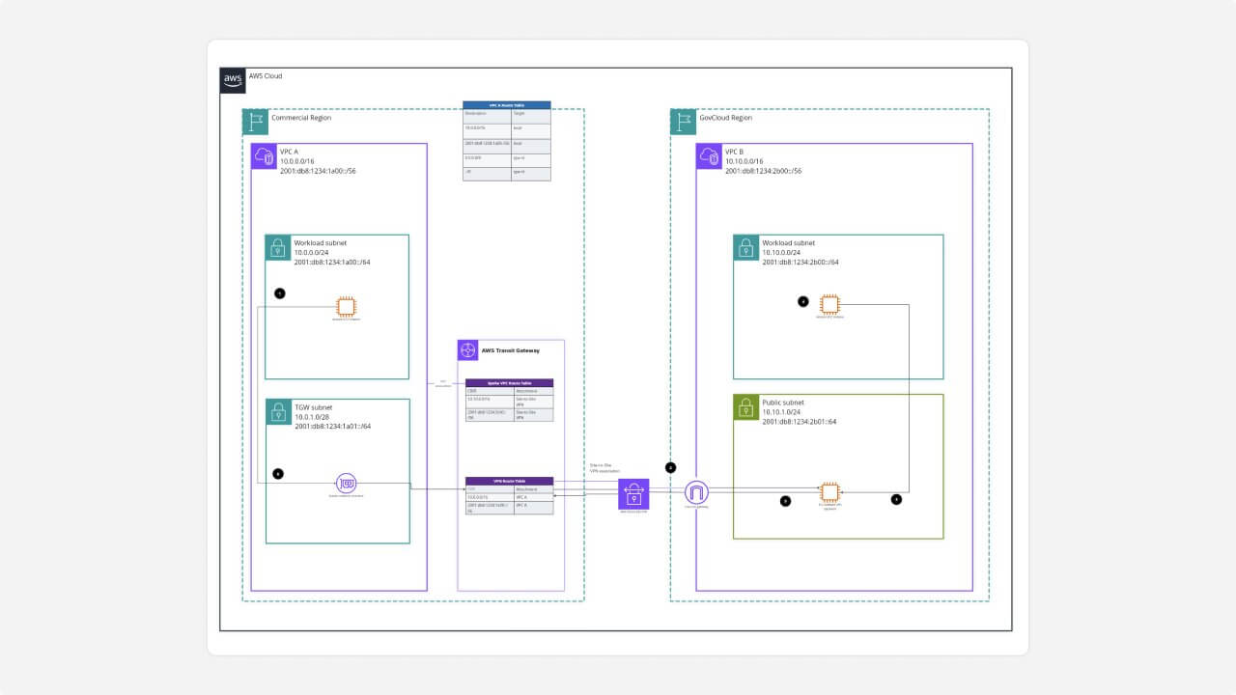Click the AWS Transit Gateway icon

point(467,350)
